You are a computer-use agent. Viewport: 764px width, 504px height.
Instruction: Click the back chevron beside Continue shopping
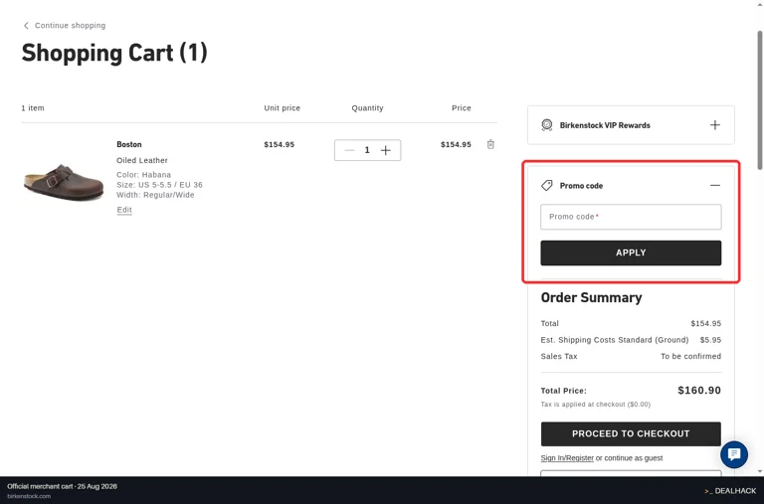click(x=26, y=25)
